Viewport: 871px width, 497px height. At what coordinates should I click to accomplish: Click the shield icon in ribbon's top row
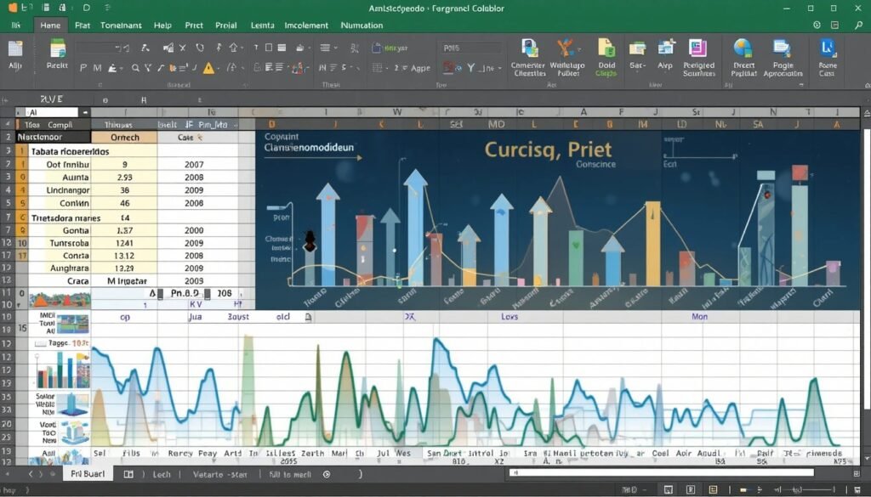(200, 48)
